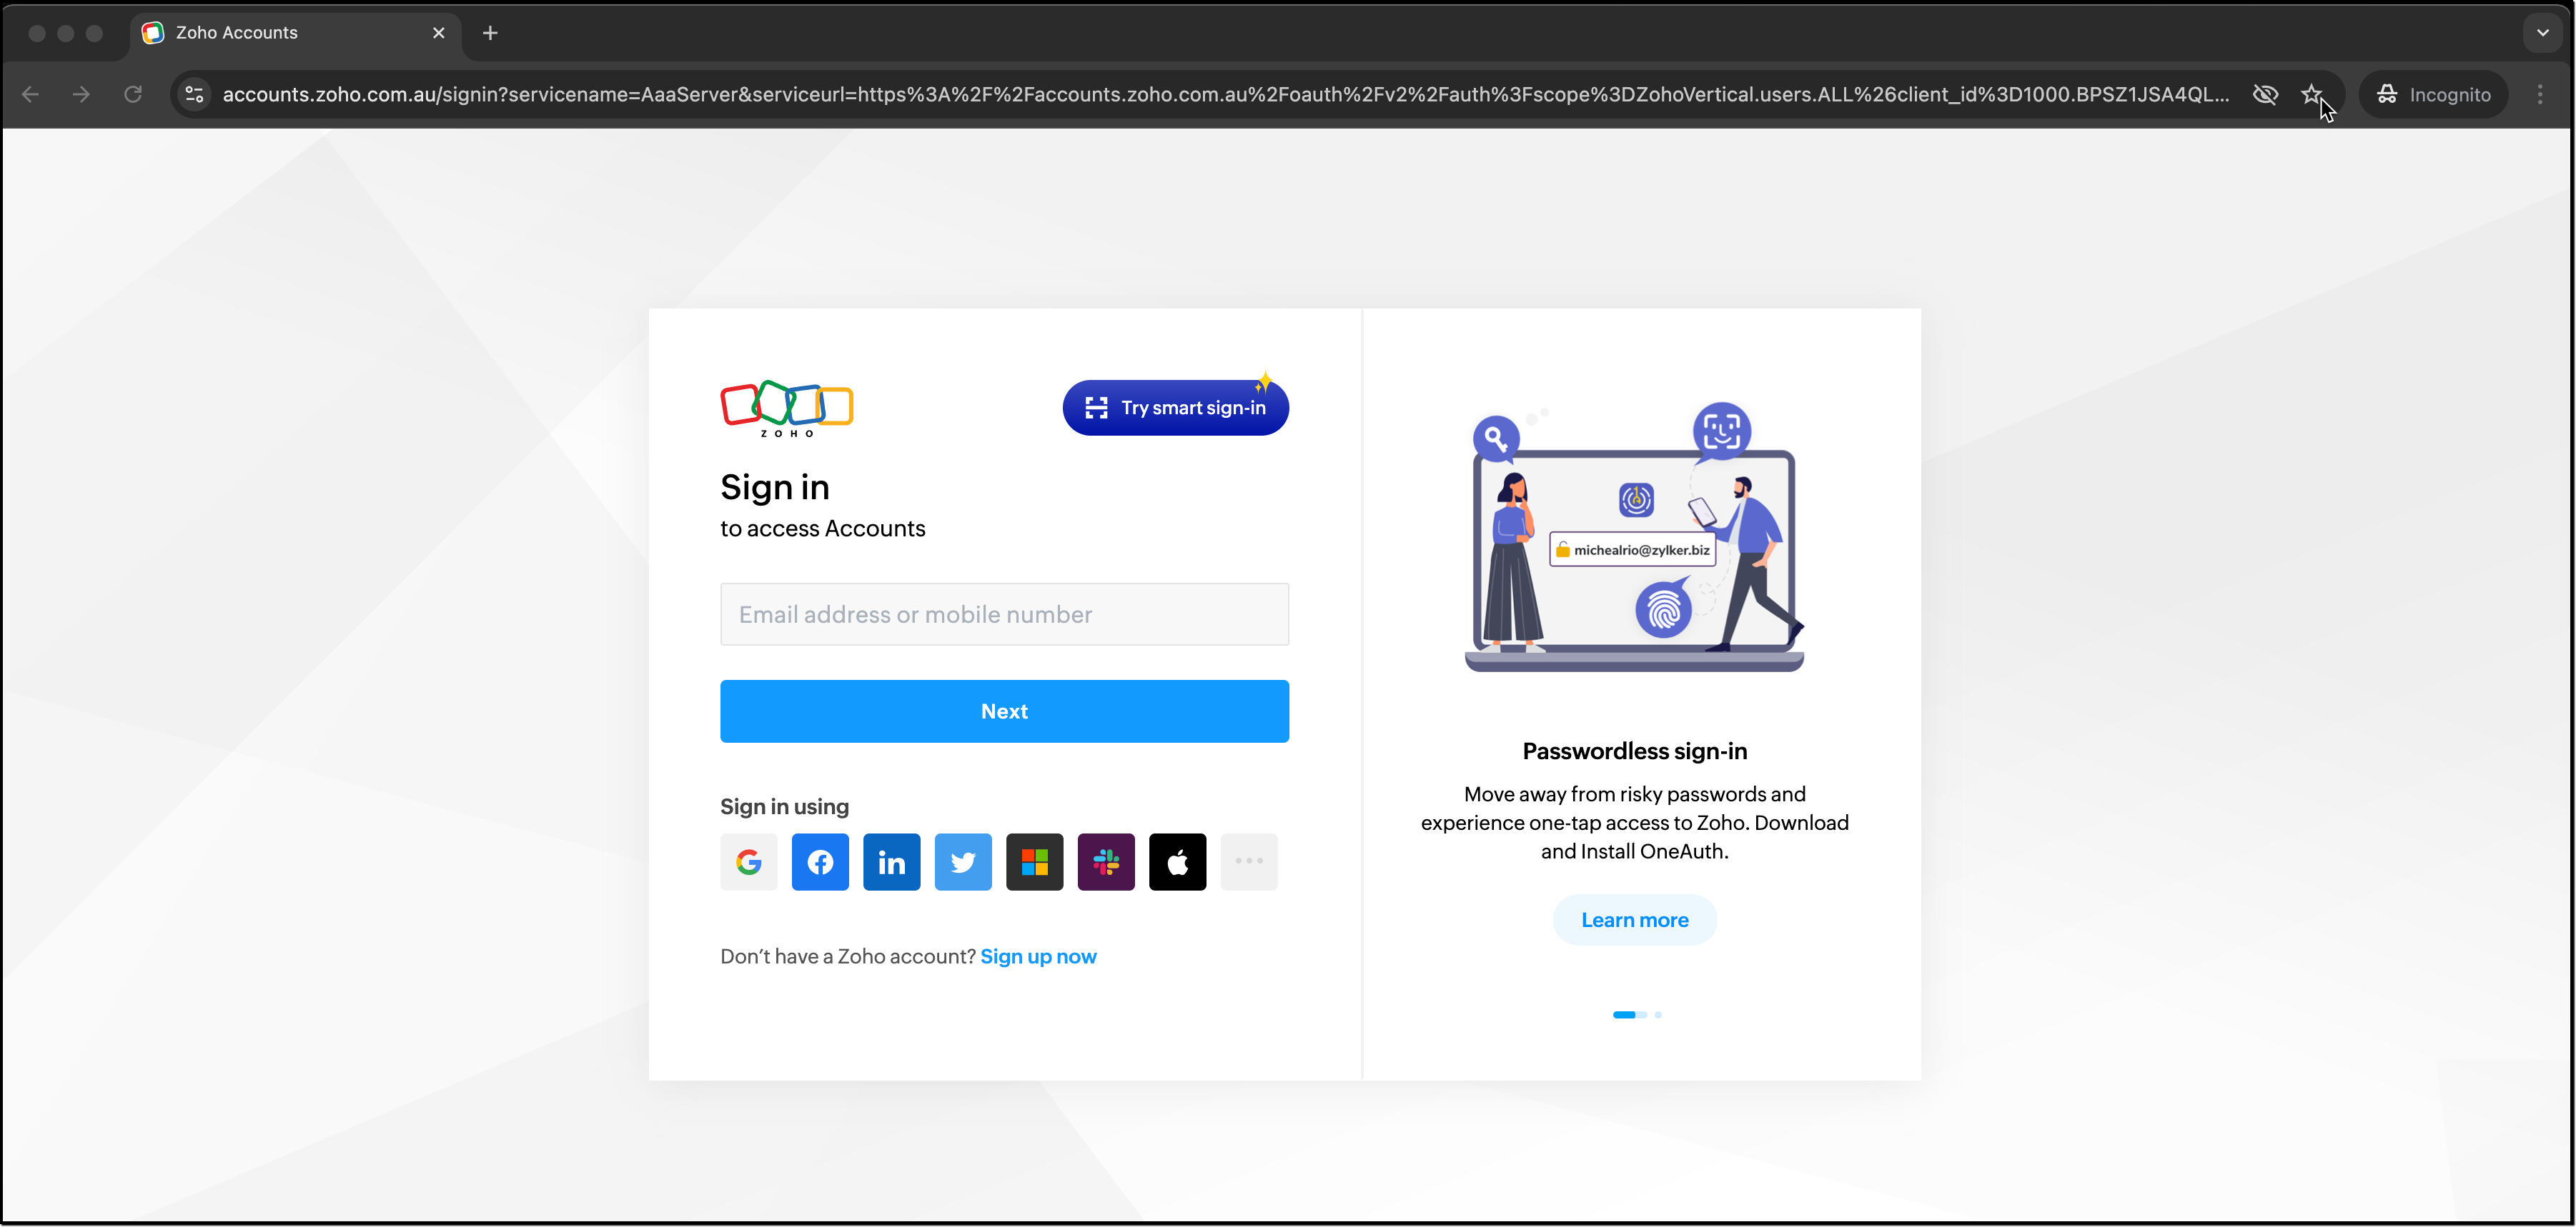Open site information in address bar
This screenshot has height=1227, width=2576.
pyautogui.click(x=194, y=94)
